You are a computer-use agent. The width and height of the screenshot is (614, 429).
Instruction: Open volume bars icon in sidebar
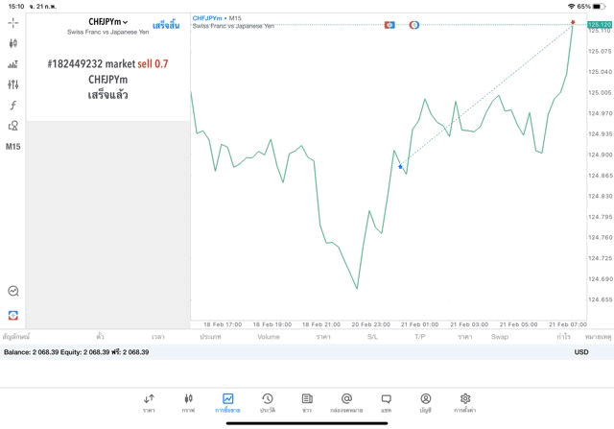(12, 64)
